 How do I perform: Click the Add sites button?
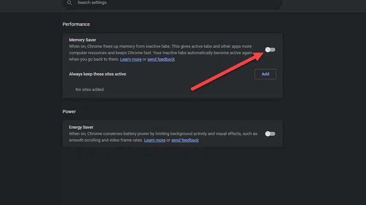click(x=265, y=74)
